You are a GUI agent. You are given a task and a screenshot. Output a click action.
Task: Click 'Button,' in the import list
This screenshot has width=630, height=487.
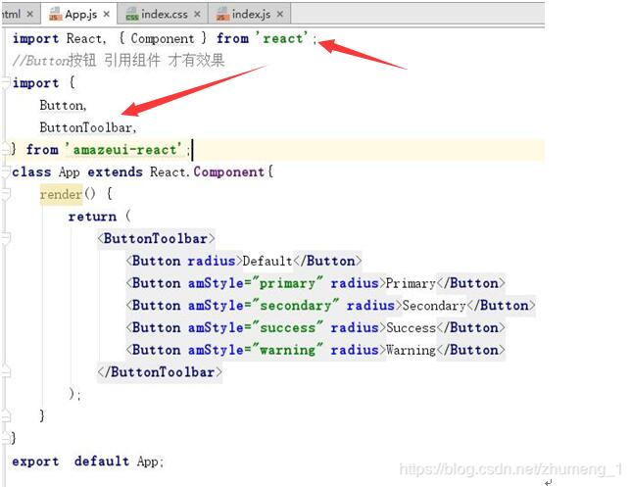63,105
